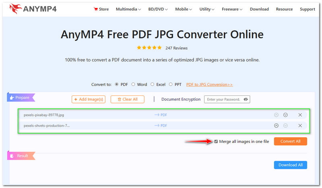This screenshot has width=322, height=188.
Task: Click the Convert All button
Action: click(x=290, y=141)
